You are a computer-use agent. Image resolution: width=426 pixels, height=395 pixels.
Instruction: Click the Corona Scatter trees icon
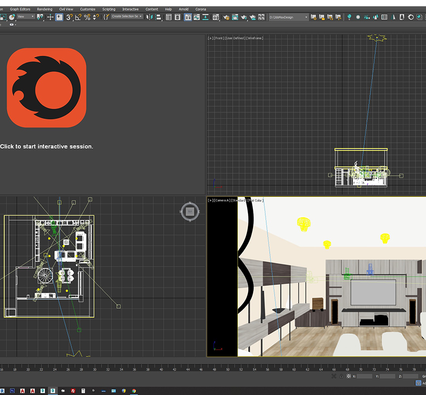click(376, 17)
